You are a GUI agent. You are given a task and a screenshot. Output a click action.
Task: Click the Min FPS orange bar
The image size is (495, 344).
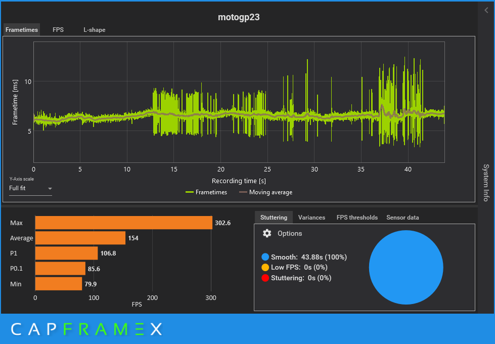point(59,284)
